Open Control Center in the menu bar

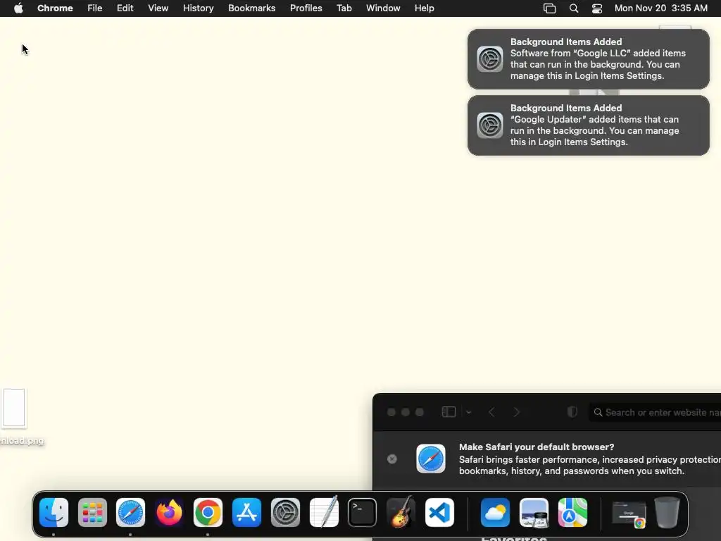point(597,8)
